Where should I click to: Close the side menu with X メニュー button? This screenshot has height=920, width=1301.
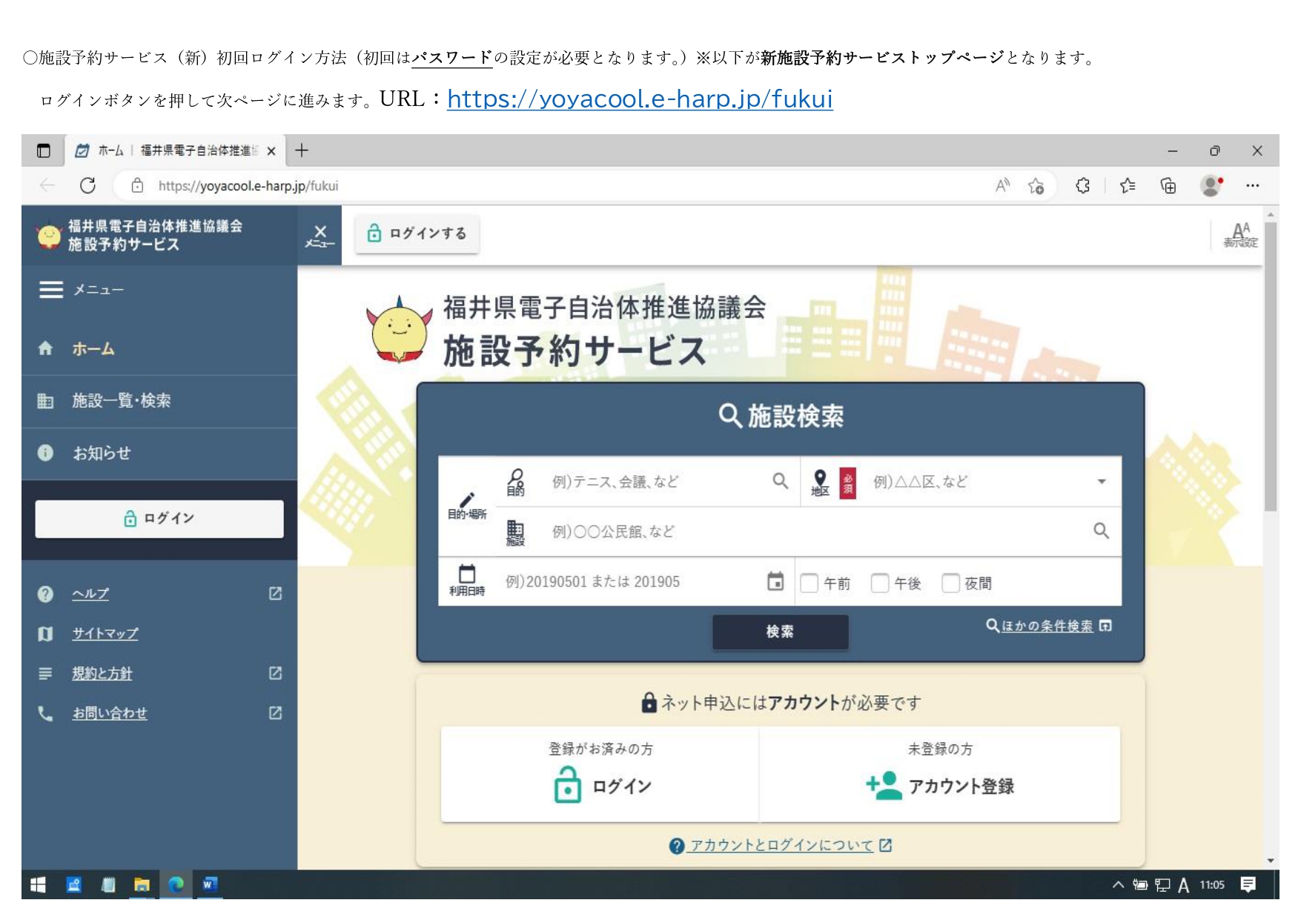320,236
